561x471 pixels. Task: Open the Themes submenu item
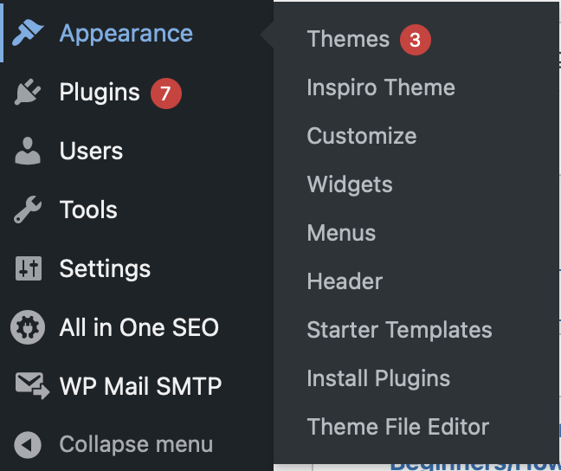coord(348,39)
